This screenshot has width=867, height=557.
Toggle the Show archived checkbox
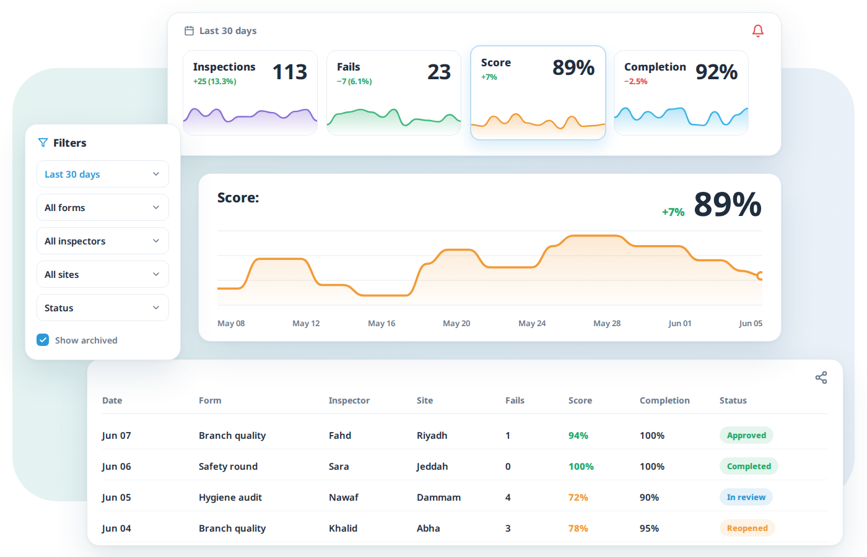pos(43,340)
